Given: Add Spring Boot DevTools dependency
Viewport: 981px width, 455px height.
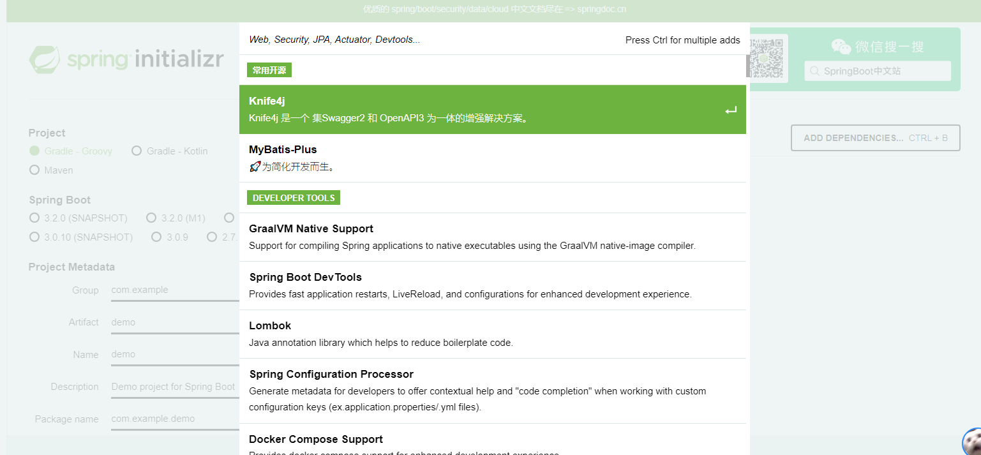Looking at the screenshot, I should (493, 286).
